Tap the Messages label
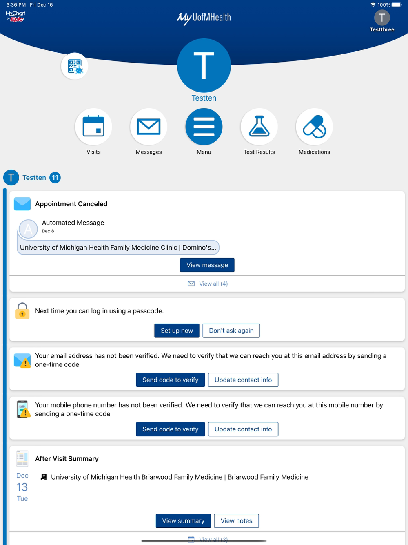The width and height of the screenshot is (408, 545). (x=149, y=152)
